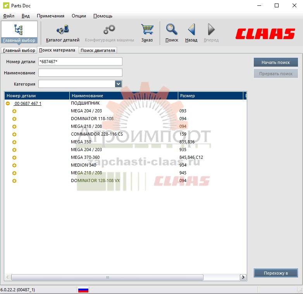This screenshot has height=294, width=303.
Task: Expand the MEDION 340 row
Action: [x=14, y=165]
